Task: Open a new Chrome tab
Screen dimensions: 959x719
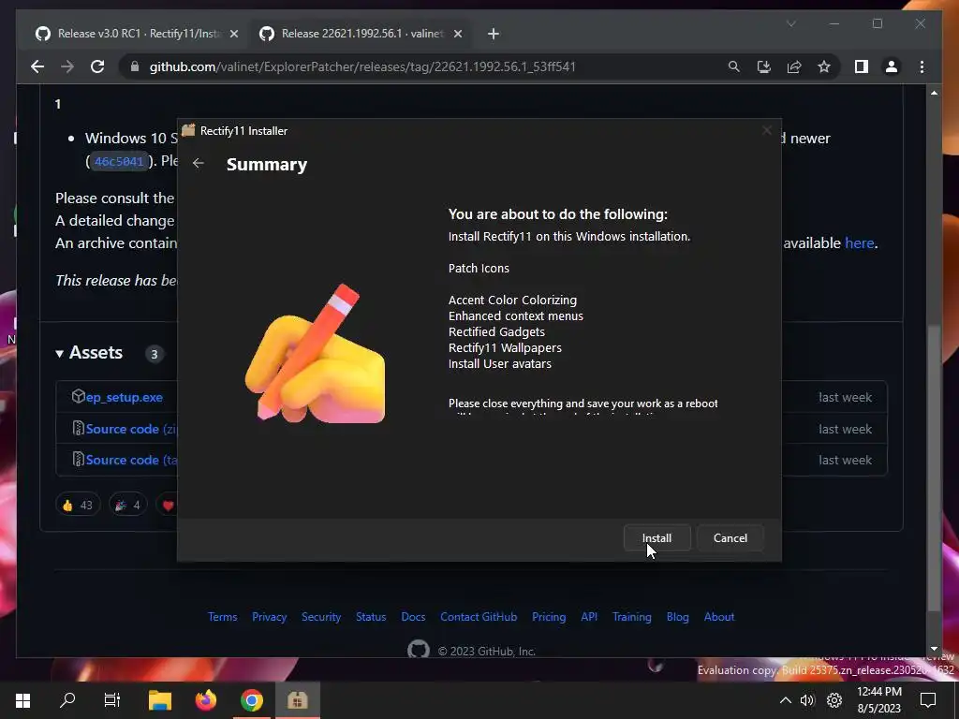Action: coord(493,34)
